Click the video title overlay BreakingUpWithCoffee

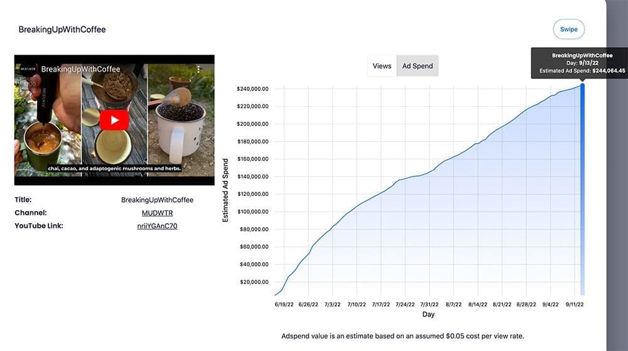click(x=80, y=69)
